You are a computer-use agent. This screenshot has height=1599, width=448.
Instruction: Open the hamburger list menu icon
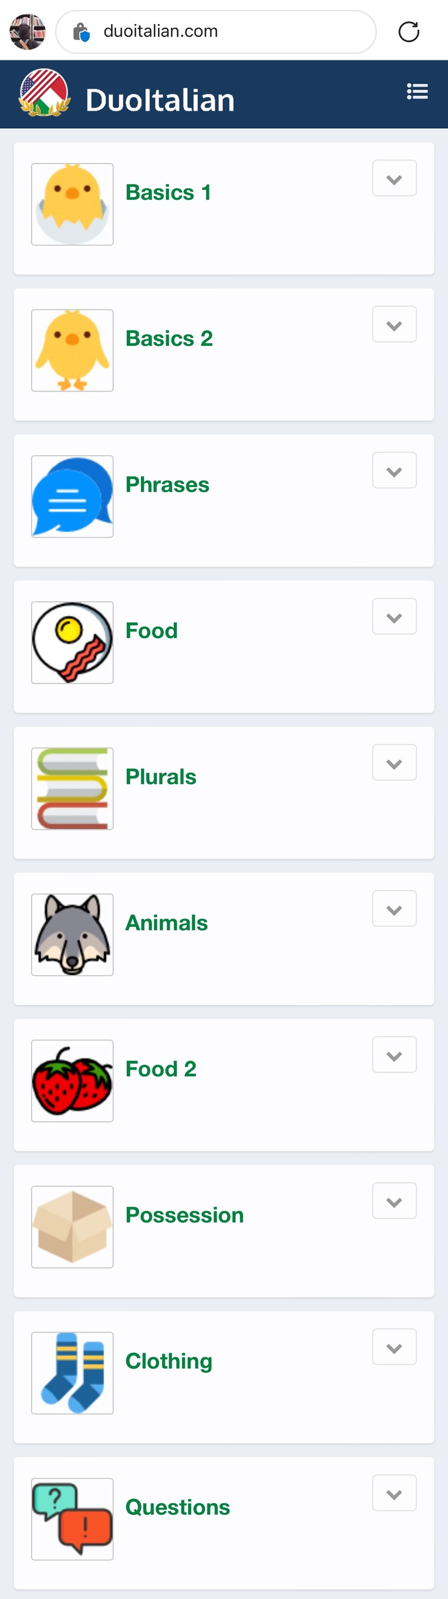(417, 92)
